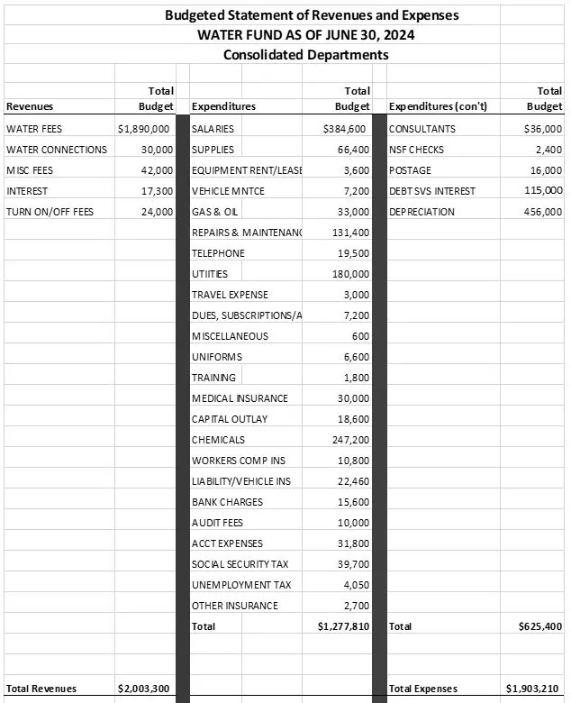The height and width of the screenshot is (703, 571).
Task: Click the MEDICAL INSURANCE row label
Action: (240, 398)
